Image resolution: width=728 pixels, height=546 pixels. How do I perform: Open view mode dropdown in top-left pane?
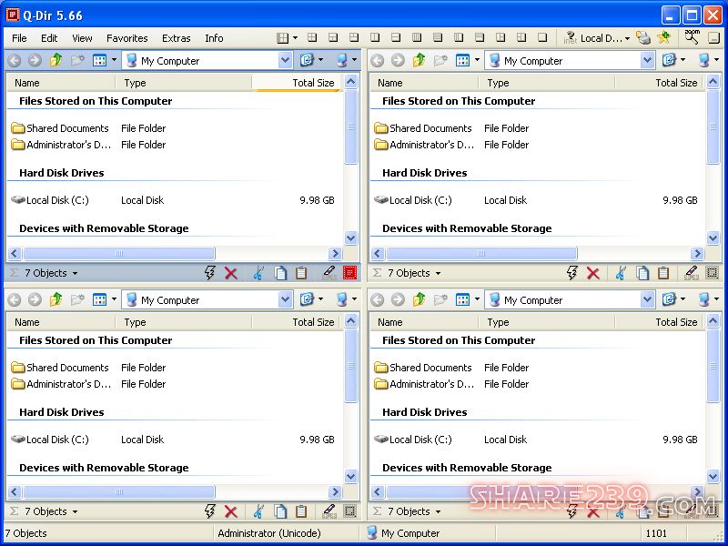pyautogui.click(x=114, y=60)
